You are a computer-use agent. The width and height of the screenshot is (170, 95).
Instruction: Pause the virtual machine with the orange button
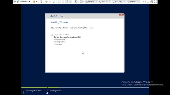[34, 2]
